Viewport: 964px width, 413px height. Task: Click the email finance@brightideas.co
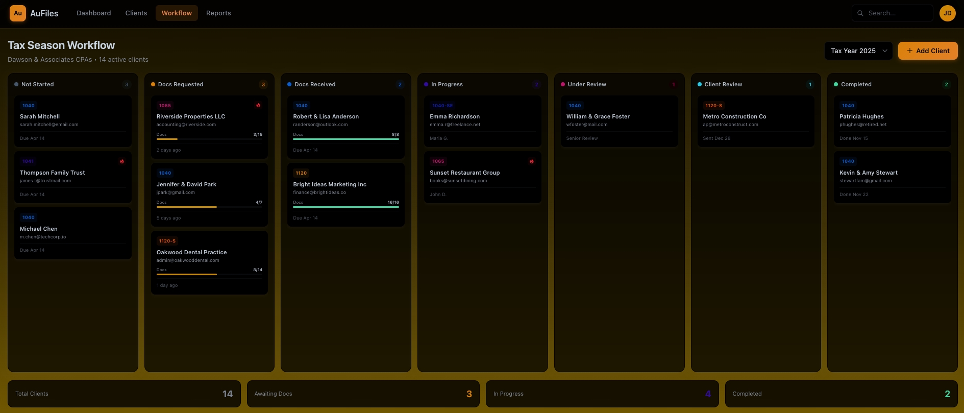tap(319, 192)
